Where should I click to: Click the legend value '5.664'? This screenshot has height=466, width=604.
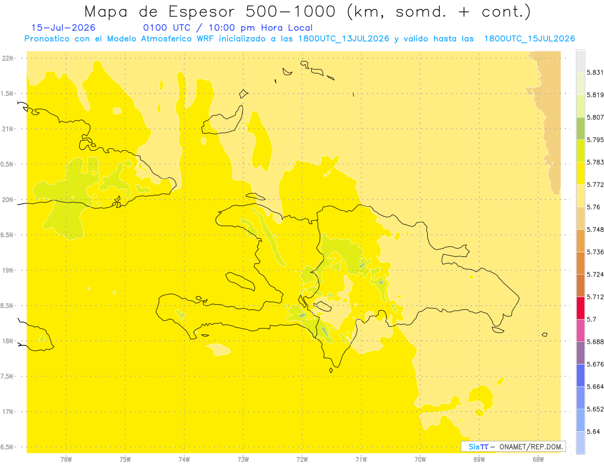tap(595, 387)
